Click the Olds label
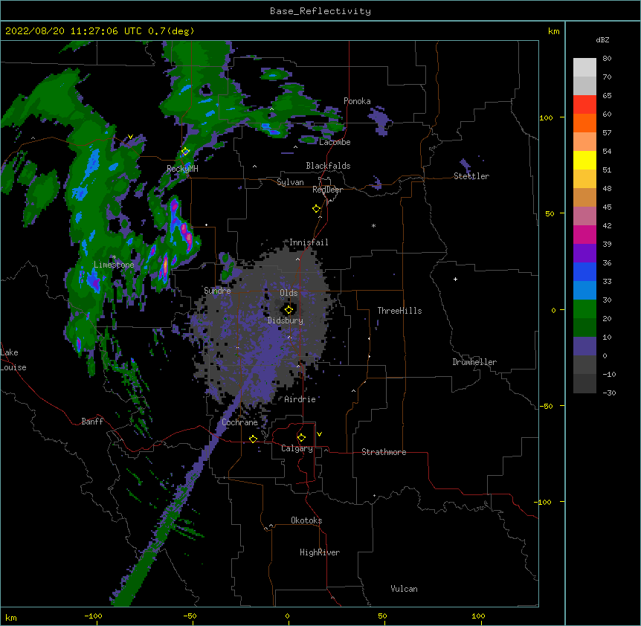Viewport: 641px width, 626px height. (x=289, y=293)
